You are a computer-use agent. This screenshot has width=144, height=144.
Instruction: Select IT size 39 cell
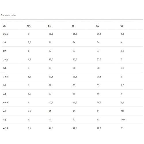[74, 85]
